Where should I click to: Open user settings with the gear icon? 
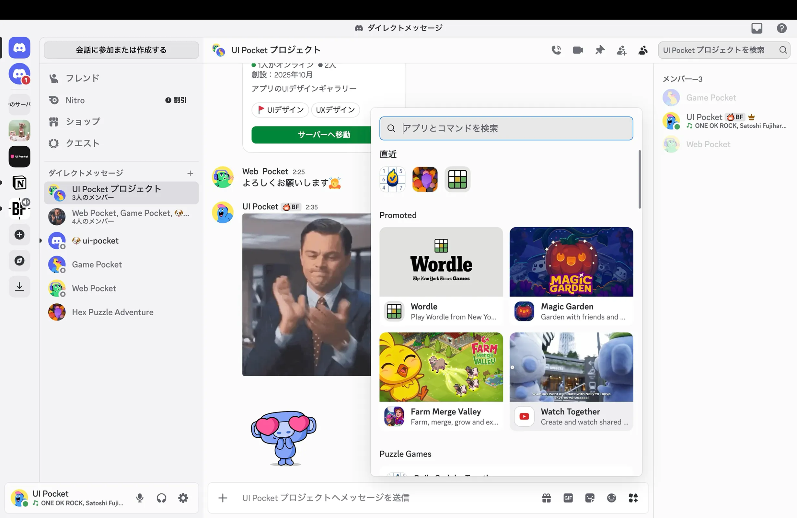coord(183,498)
